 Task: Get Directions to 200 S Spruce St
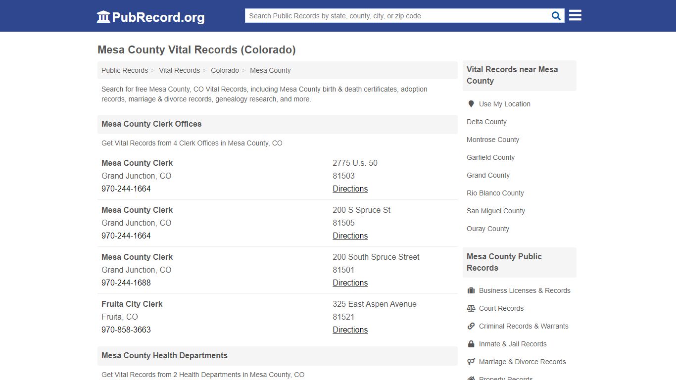(350, 236)
